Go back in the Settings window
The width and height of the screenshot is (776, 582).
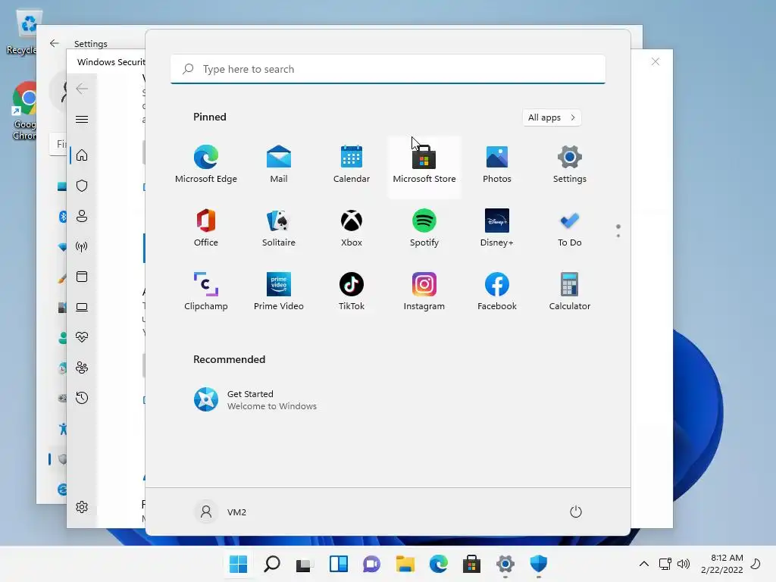point(55,43)
